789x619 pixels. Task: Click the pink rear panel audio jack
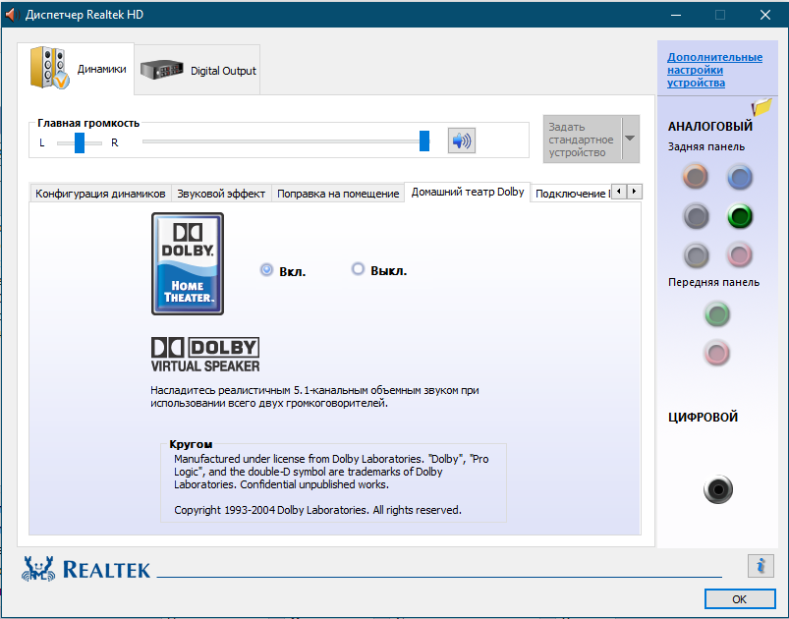[740, 254]
